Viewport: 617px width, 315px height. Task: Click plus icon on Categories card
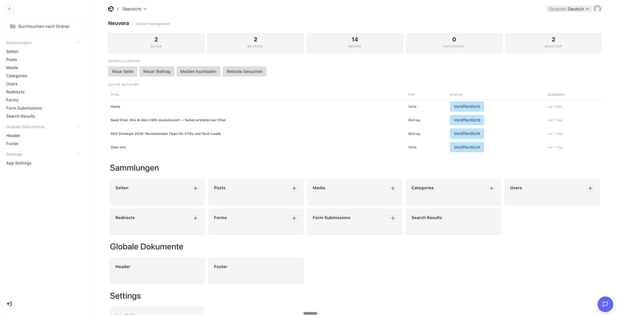(492, 188)
